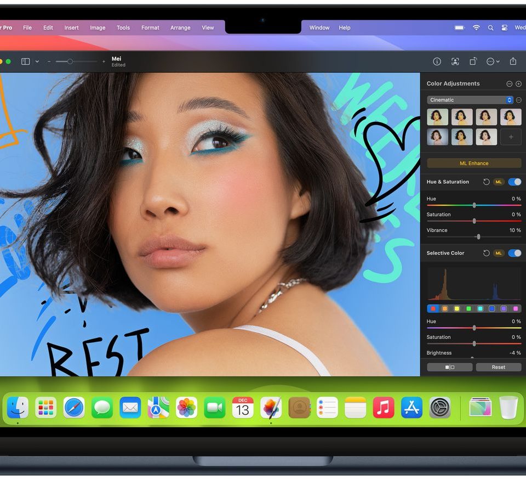Open the image info inspector icon

pyautogui.click(x=437, y=61)
